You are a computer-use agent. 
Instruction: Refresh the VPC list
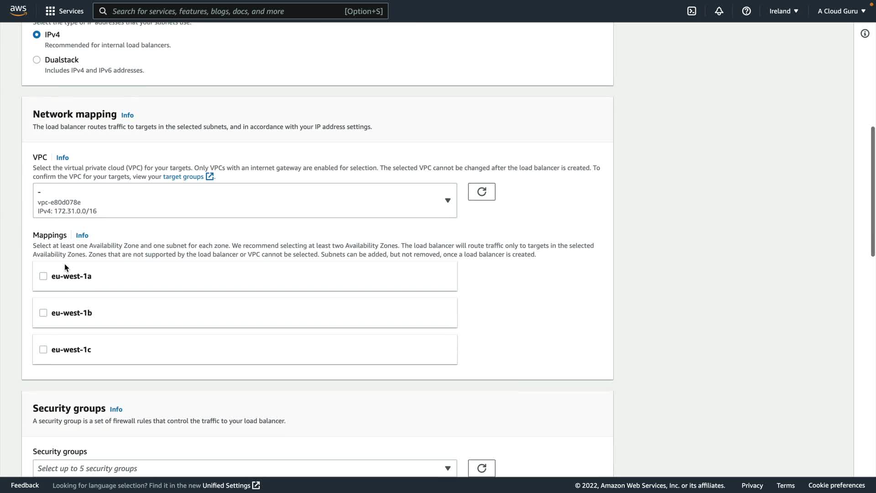pos(481,192)
